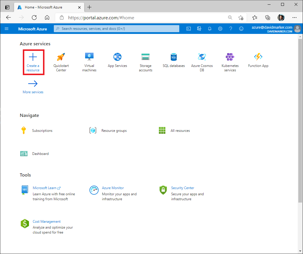
Task: Open the portal hamburger menu
Action: click(6, 29)
